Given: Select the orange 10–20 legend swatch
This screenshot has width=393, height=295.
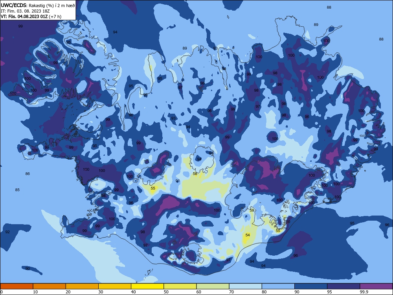Looking at the screenshot, I should (x=50, y=286).
